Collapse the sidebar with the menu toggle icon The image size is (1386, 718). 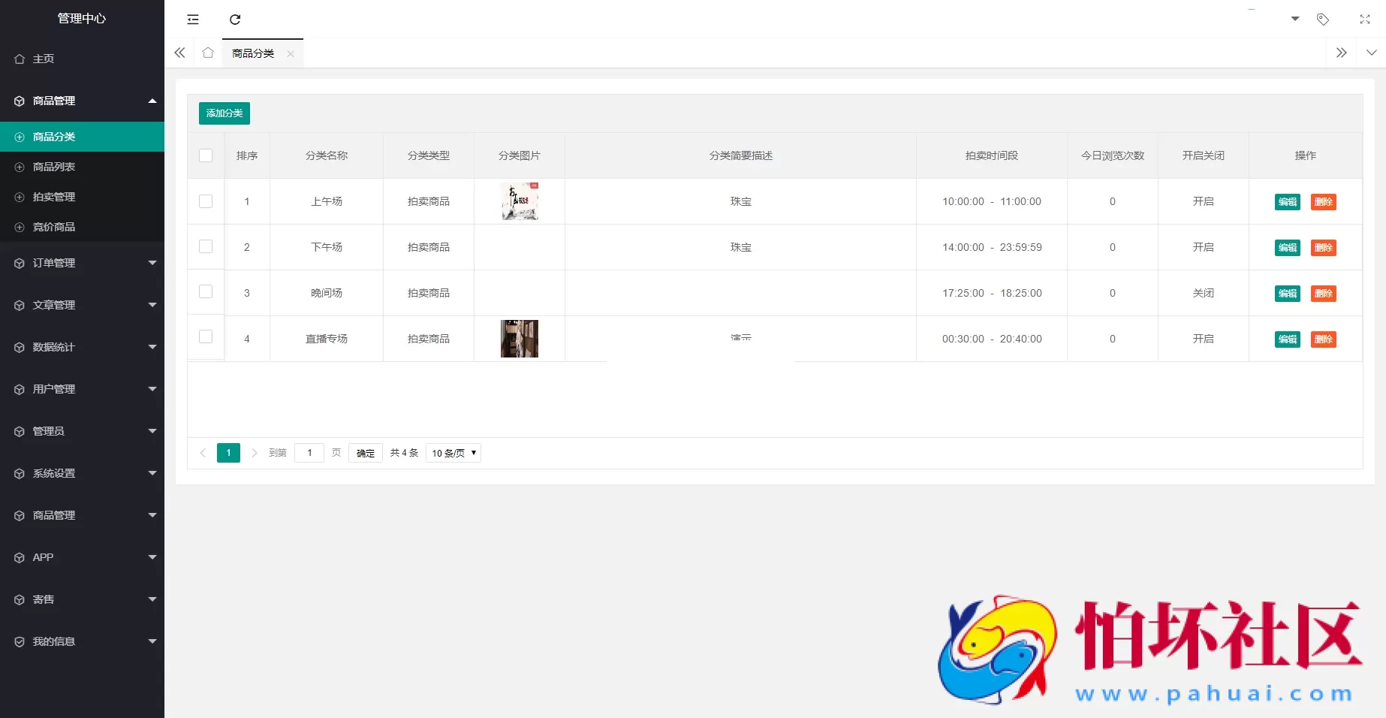[193, 20]
